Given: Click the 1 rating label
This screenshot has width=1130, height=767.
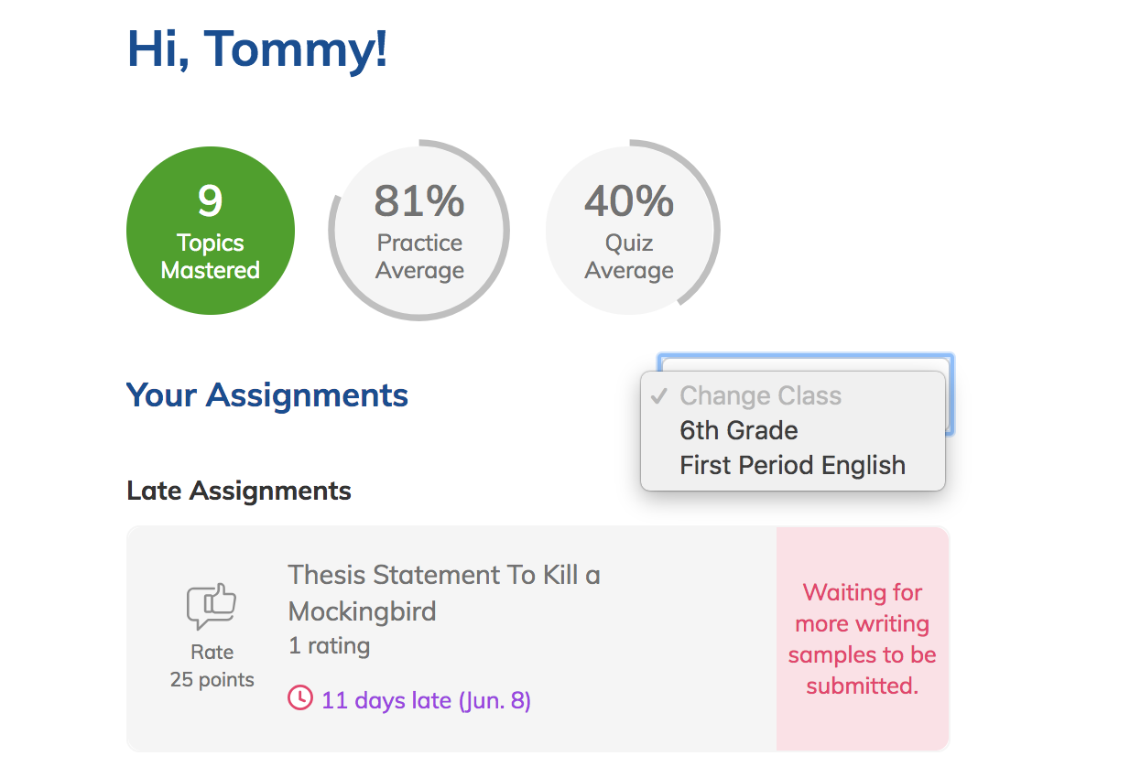Looking at the screenshot, I should (x=330, y=646).
